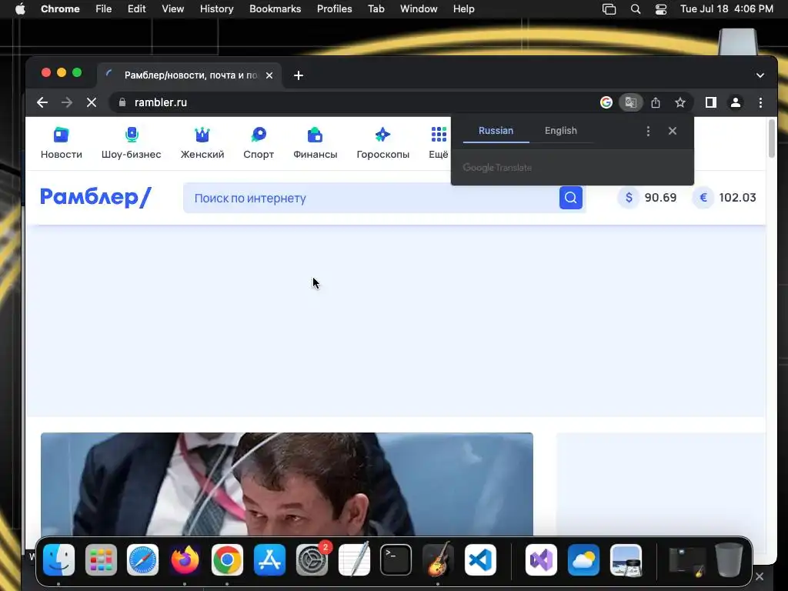
Task: Open the Trash in the Dock
Action: point(729,560)
